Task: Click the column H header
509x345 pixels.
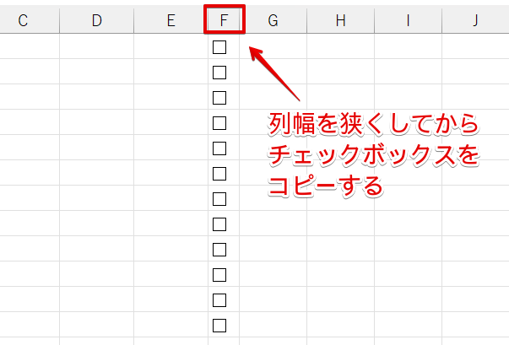Action: click(340, 21)
